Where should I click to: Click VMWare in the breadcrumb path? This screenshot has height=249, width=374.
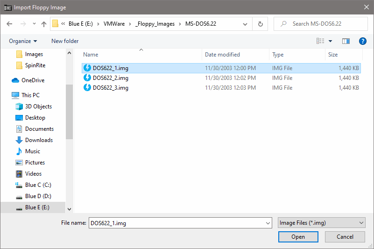[x=114, y=24]
